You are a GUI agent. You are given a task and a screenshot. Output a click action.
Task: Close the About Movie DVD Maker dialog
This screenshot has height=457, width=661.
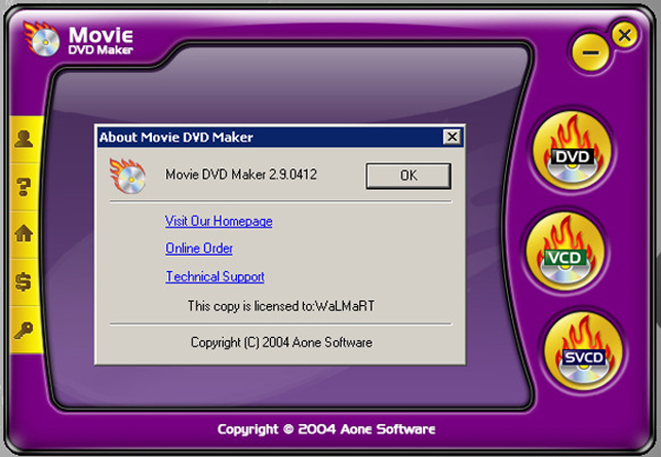(x=452, y=137)
